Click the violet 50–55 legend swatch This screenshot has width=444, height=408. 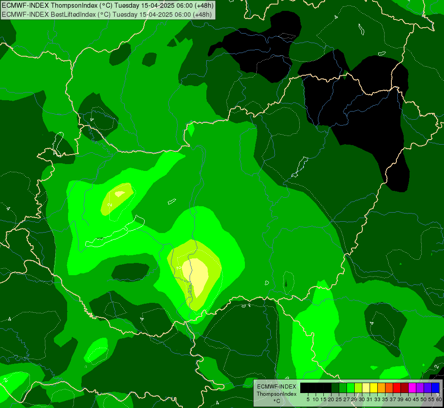tap(428, 388)
